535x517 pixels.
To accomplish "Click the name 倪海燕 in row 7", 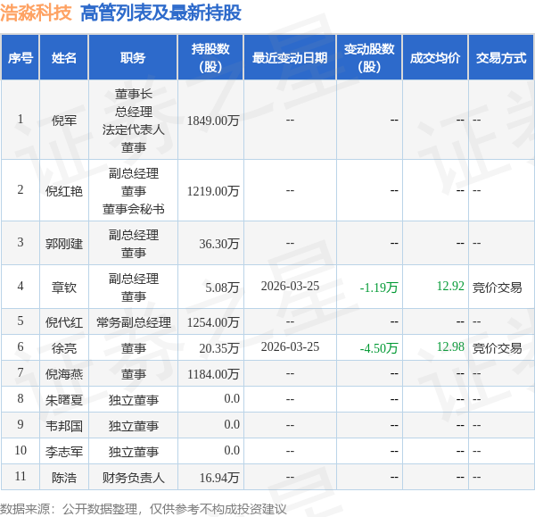I will tap(64, 373).
